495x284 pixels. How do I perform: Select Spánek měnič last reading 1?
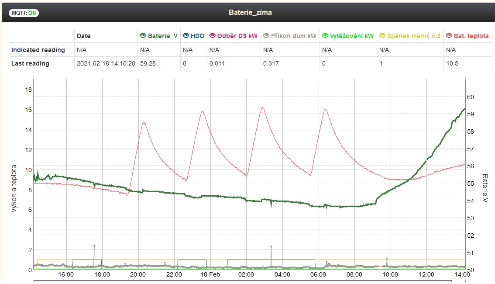[x=381, y=63]
